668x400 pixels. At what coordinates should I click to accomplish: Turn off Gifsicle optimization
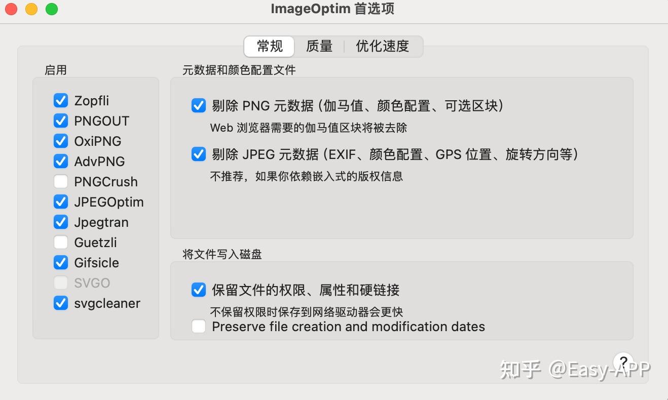[x=60, y=262]
